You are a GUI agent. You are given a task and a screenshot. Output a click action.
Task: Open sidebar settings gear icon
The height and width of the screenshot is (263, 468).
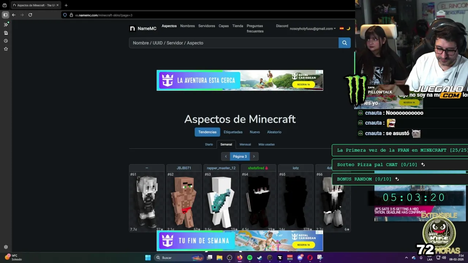click(6, 247)
